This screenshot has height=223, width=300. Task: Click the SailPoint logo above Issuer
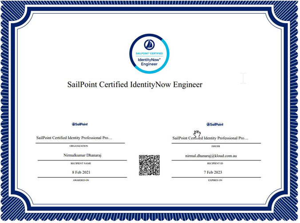215,125
